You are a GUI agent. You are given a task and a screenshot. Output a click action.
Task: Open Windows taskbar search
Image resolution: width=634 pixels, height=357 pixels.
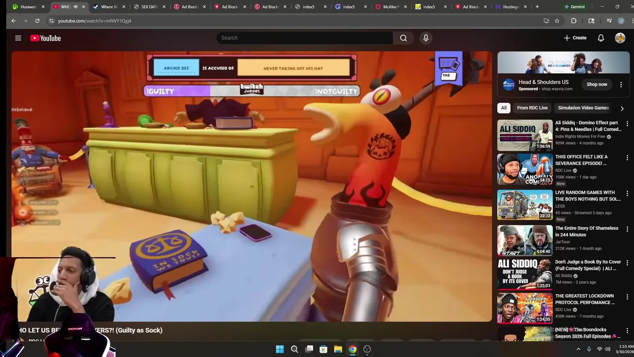(x=294, y=349)
